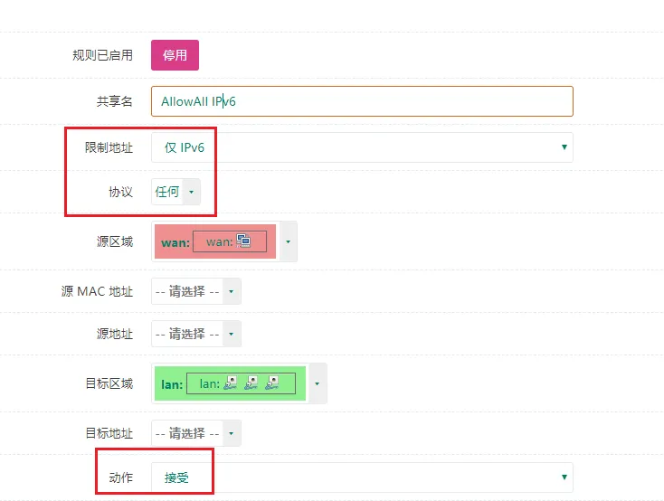
Task: Click the first lan interface icon
Action: tap(231, 383)
